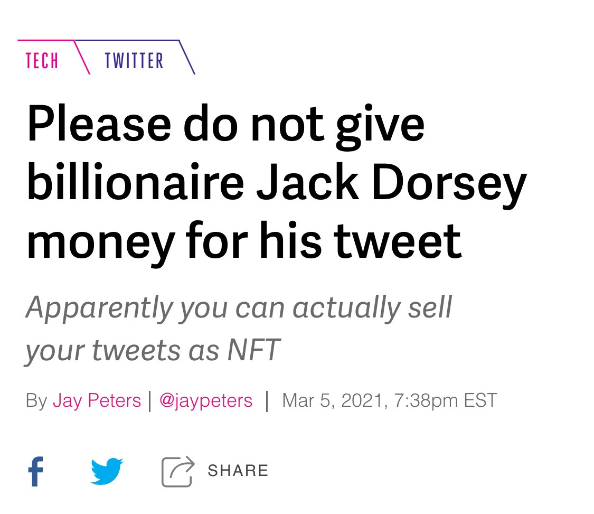This screenshot has height=514, width=594.
Task: Open sharing options with the share arrow icon
Action: 176,470
